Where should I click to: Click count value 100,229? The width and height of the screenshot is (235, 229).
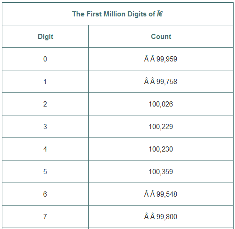click(161, 127)
